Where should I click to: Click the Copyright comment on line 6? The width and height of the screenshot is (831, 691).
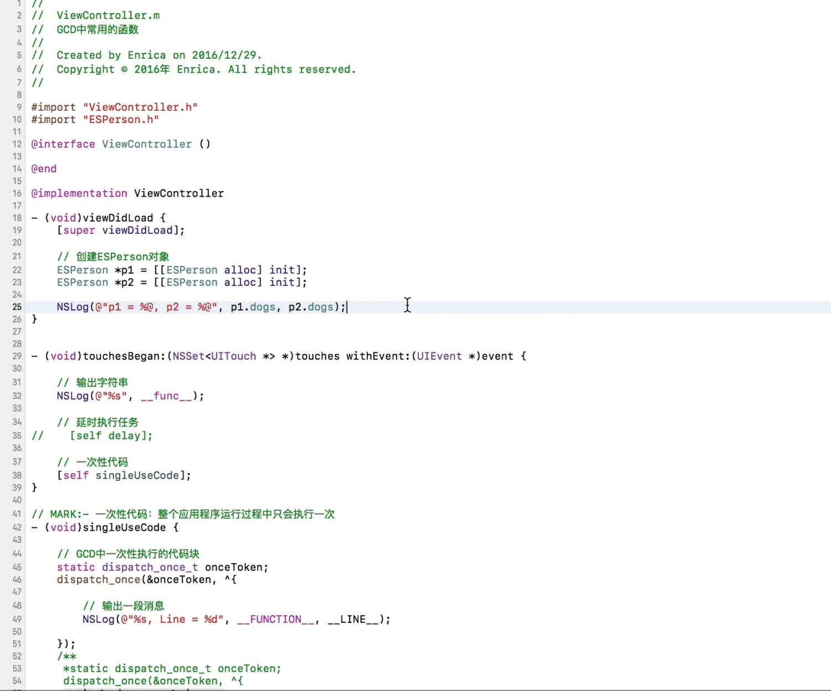tap(193, 69)
